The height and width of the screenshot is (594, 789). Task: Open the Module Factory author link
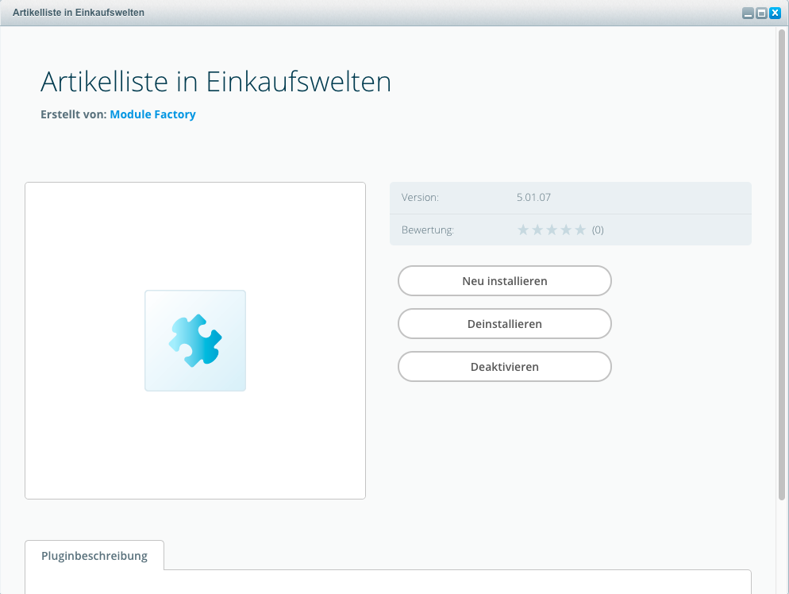tap(152, 114)
